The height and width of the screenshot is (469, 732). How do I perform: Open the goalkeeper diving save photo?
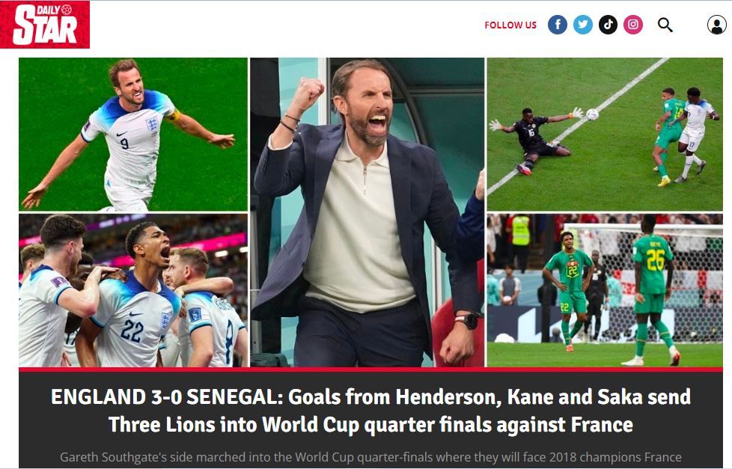pos(605,135)
